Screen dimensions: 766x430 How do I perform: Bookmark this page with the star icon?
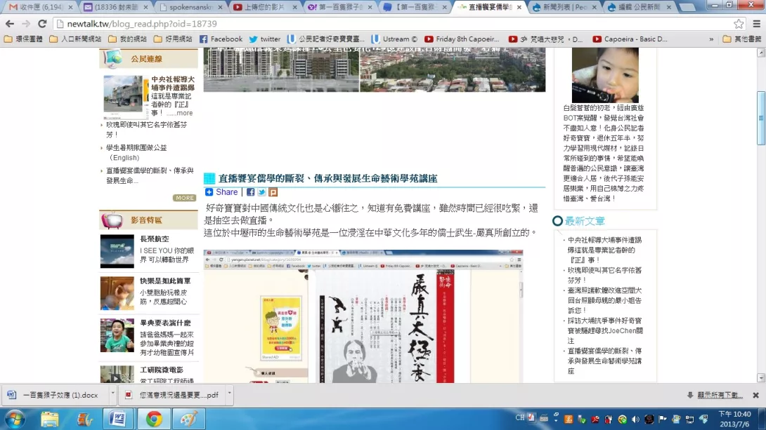coord(739,23)
